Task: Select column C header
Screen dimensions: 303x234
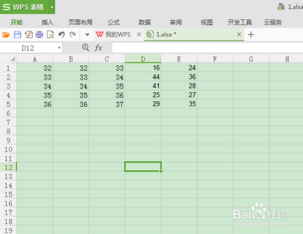Action: [x=107, y=59]
